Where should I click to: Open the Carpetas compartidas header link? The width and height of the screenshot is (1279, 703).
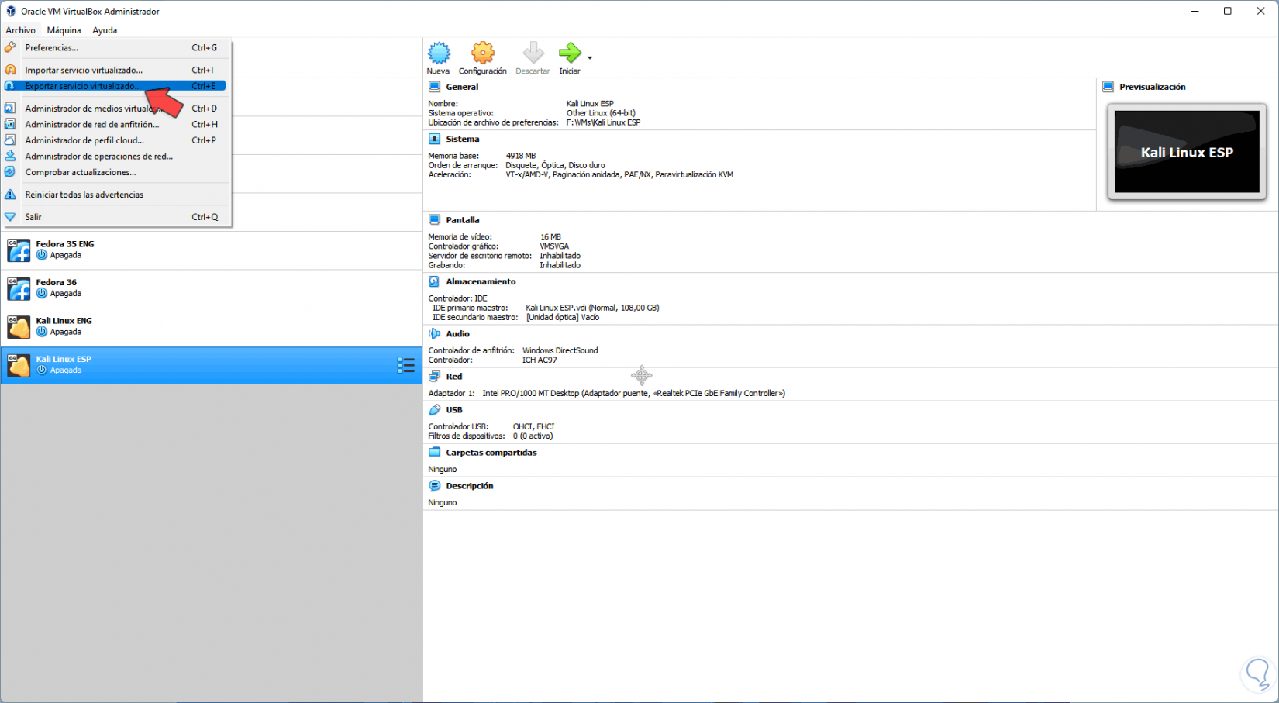(491, 453)
